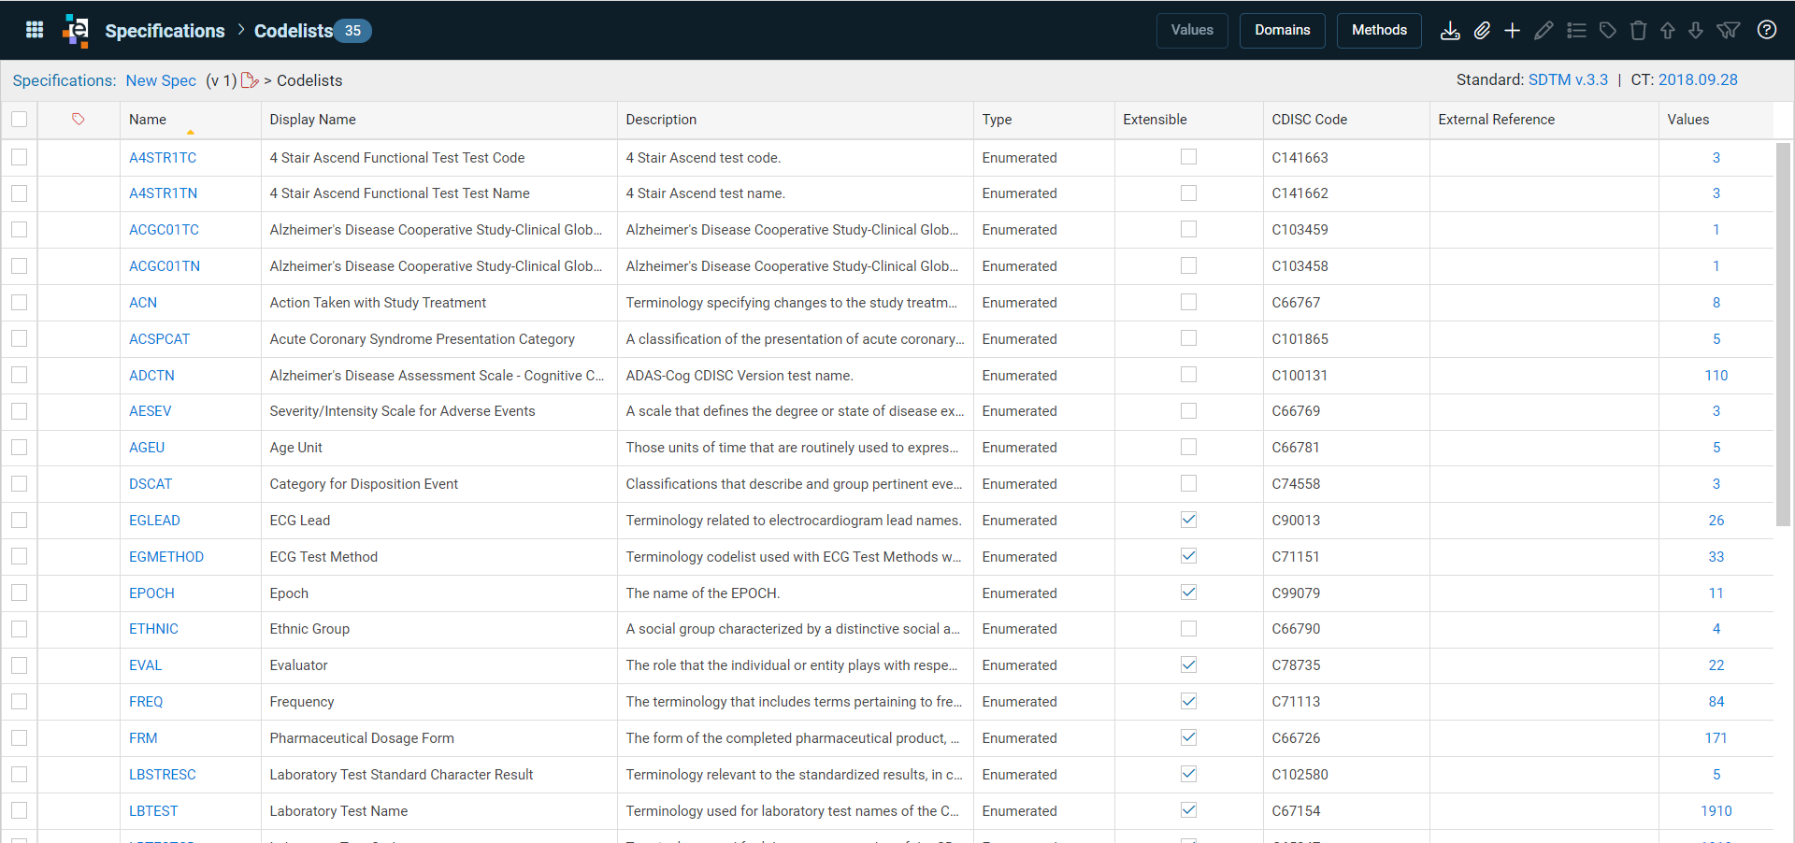The image size is (1795, 843).
Task: Click the codelist count badge 35
Action: click(352, 31)
